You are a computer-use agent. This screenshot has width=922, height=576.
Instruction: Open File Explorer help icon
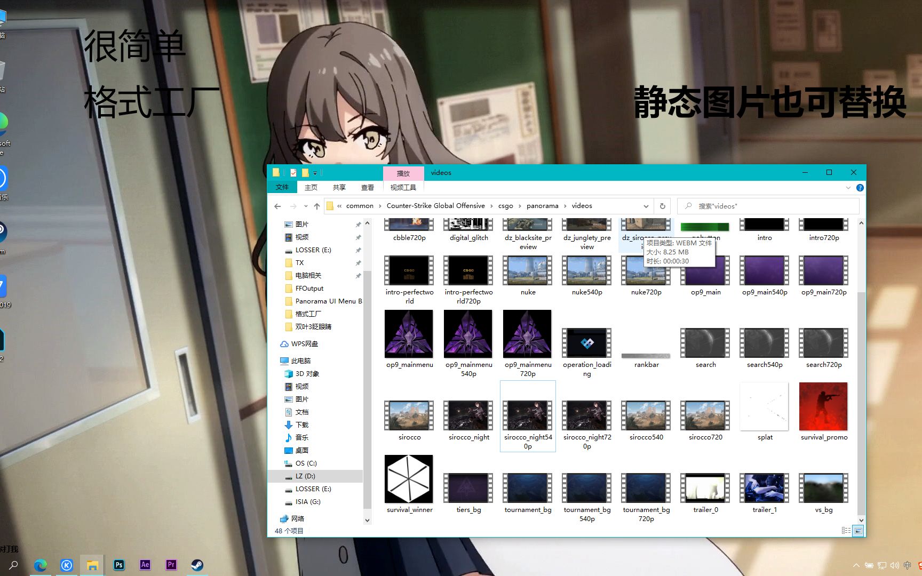(860, 188)
